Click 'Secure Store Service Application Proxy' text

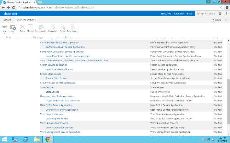170,78
